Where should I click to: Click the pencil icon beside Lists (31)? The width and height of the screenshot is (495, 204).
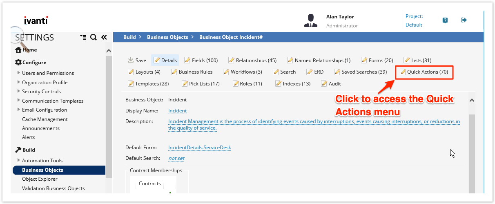point(407,60)
